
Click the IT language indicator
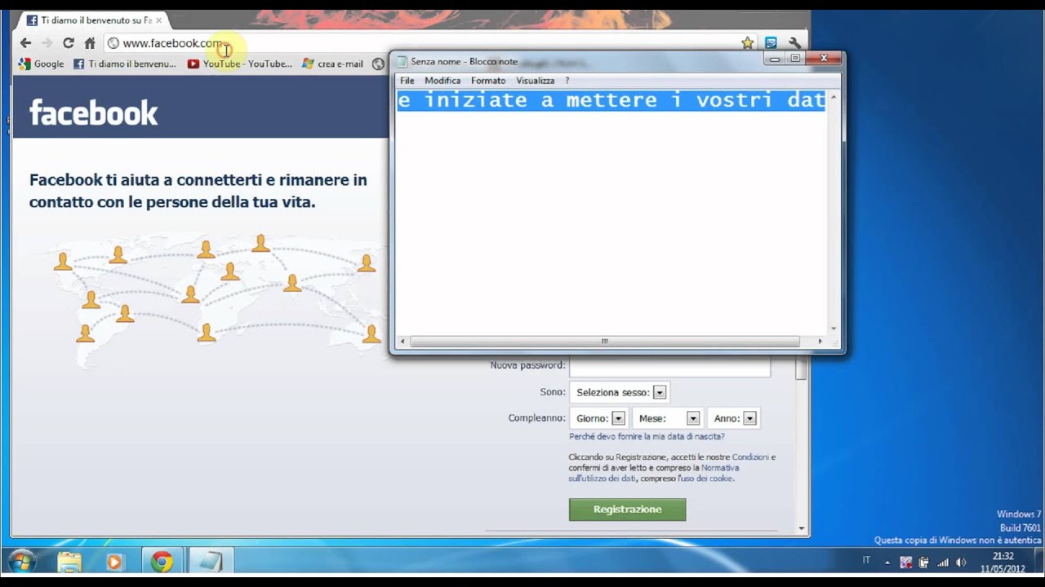(x=866, y=561)
